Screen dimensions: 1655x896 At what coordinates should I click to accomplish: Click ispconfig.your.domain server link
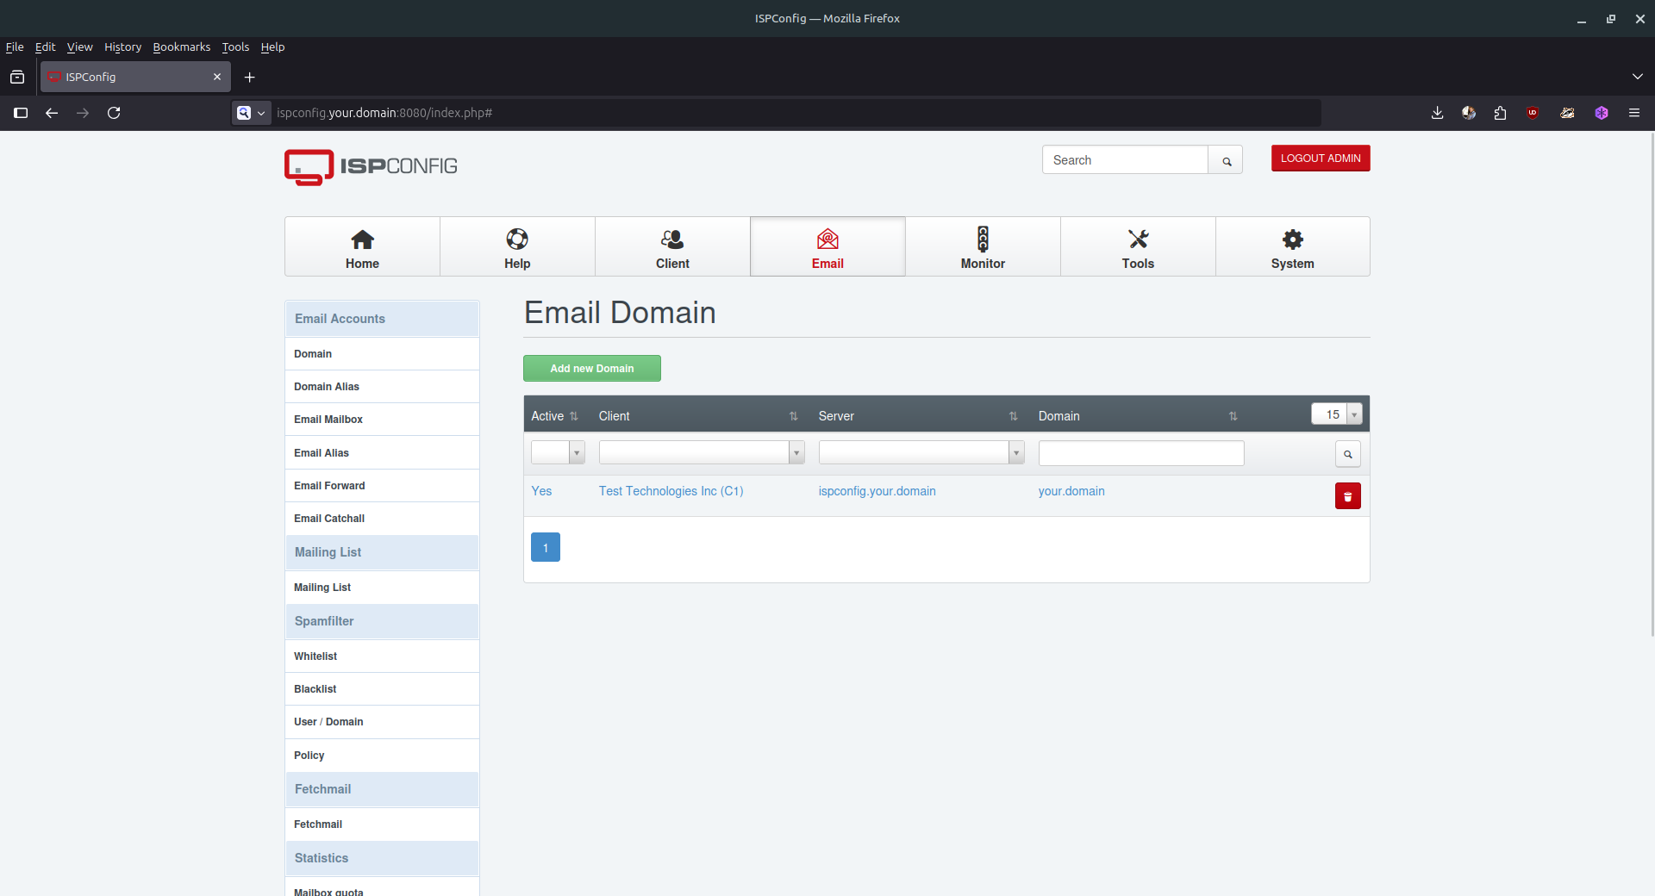(x=877, y=491)
